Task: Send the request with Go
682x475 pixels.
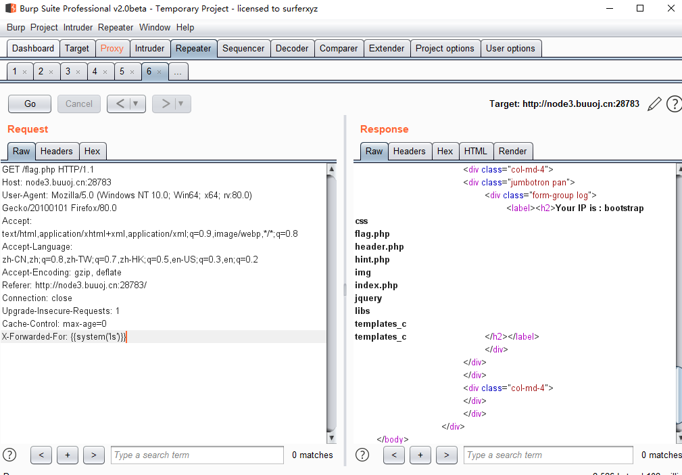Action: (x=30, y=104)
